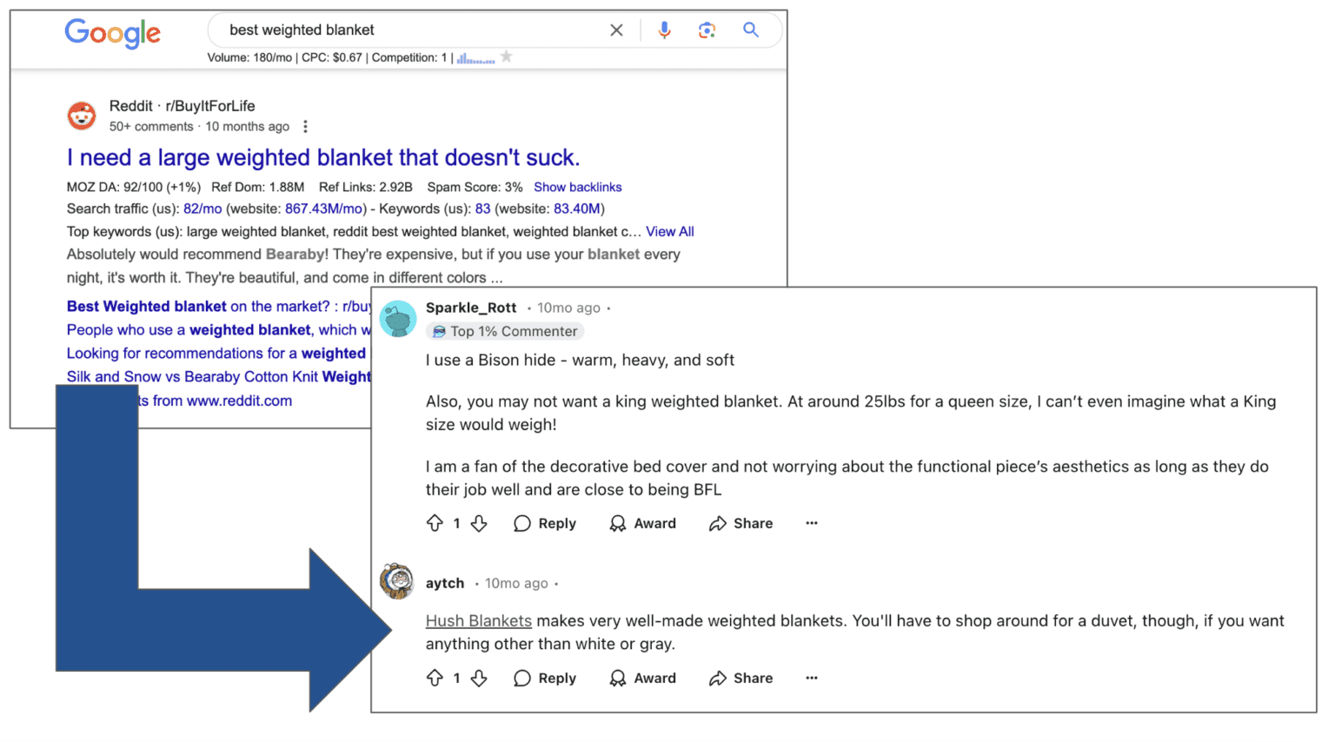This screenshot has height=742, width=1335.
Task: Open the Hush Blankets link
Action: [478, 620]
